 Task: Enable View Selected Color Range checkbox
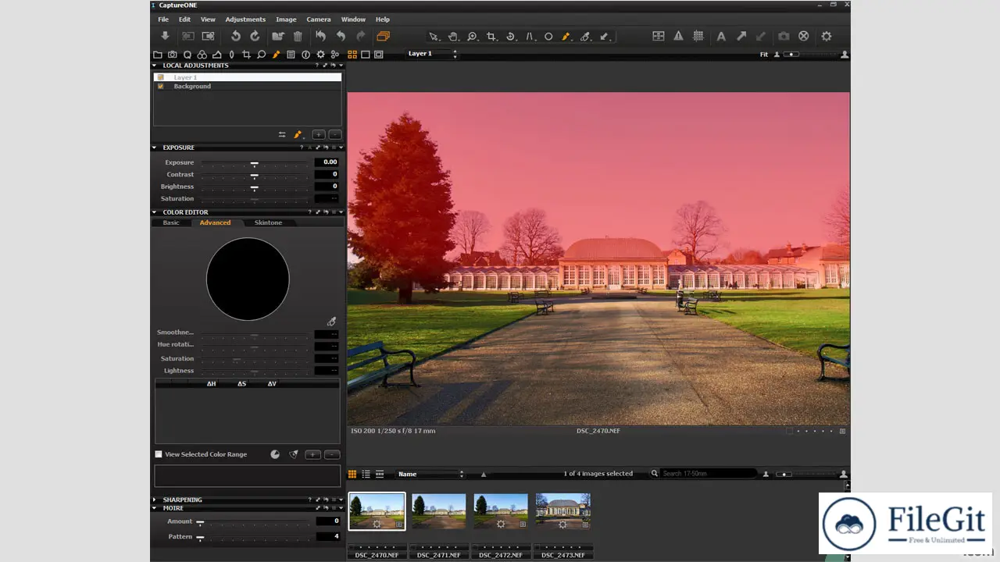coord(159,454)
